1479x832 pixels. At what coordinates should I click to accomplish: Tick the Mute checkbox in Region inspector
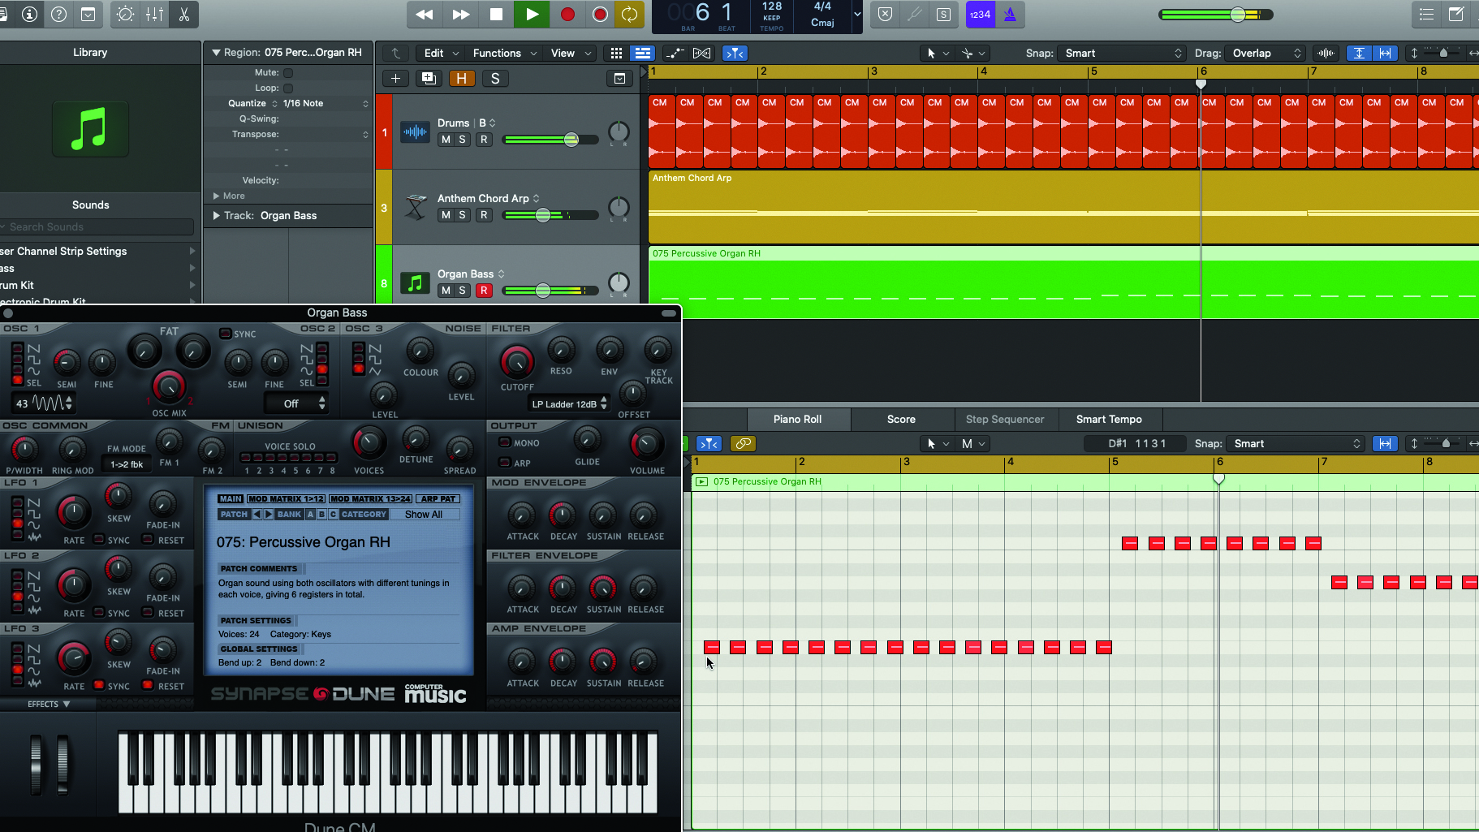coord(288,73)
